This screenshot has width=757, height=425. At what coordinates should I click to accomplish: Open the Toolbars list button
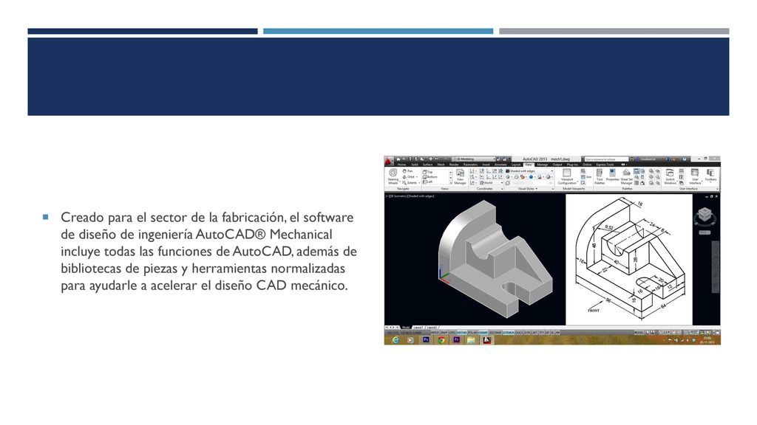710,176
